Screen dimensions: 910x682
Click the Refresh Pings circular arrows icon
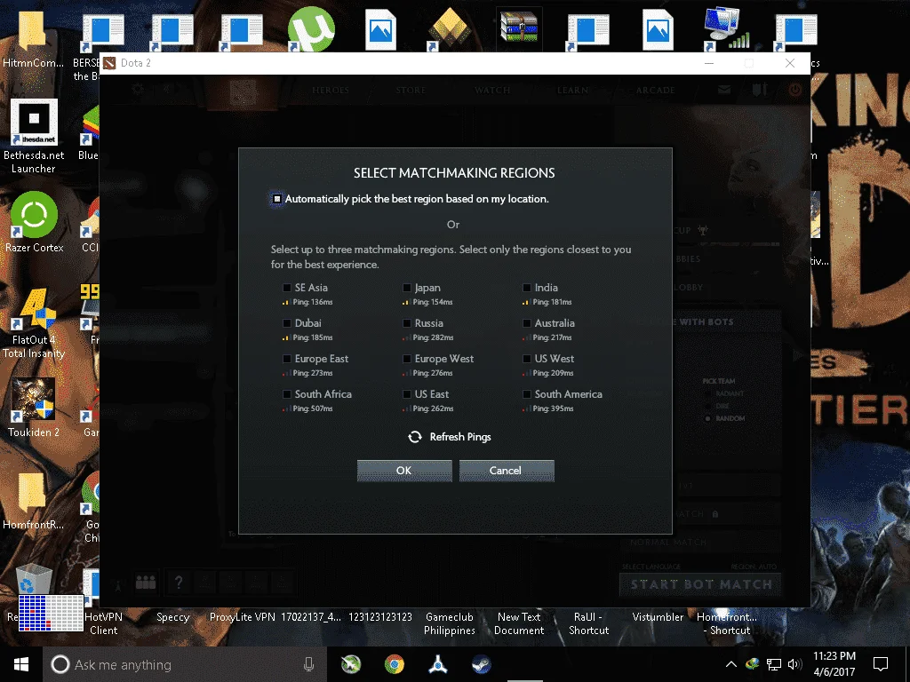[415, 437]
